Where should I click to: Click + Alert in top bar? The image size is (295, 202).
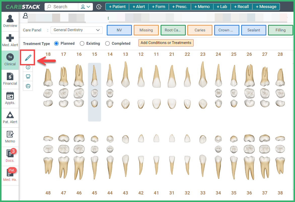139,7
